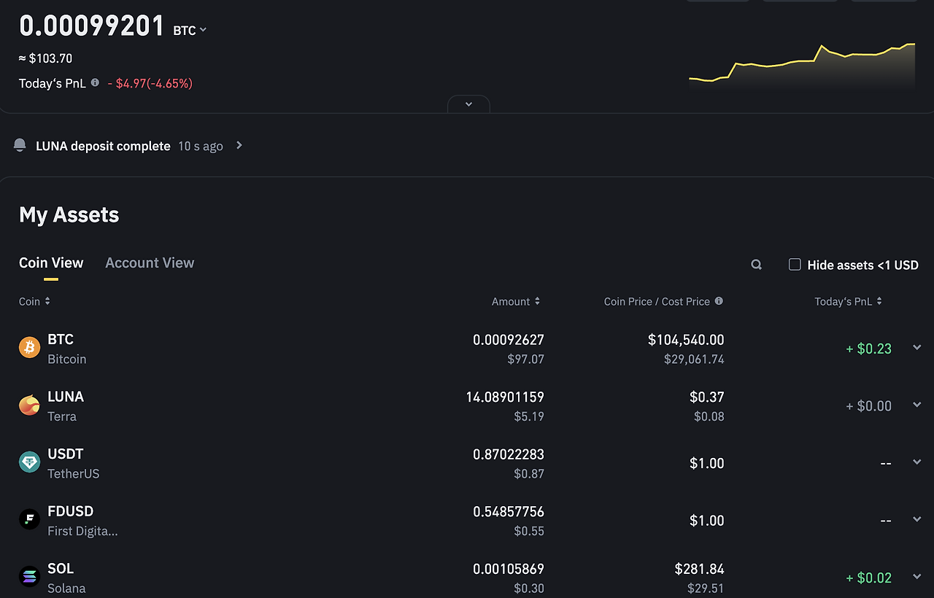The width and height of the screenshot is (934, 598).
Task: Click the USDT coin name
Action: pos(66,454)
